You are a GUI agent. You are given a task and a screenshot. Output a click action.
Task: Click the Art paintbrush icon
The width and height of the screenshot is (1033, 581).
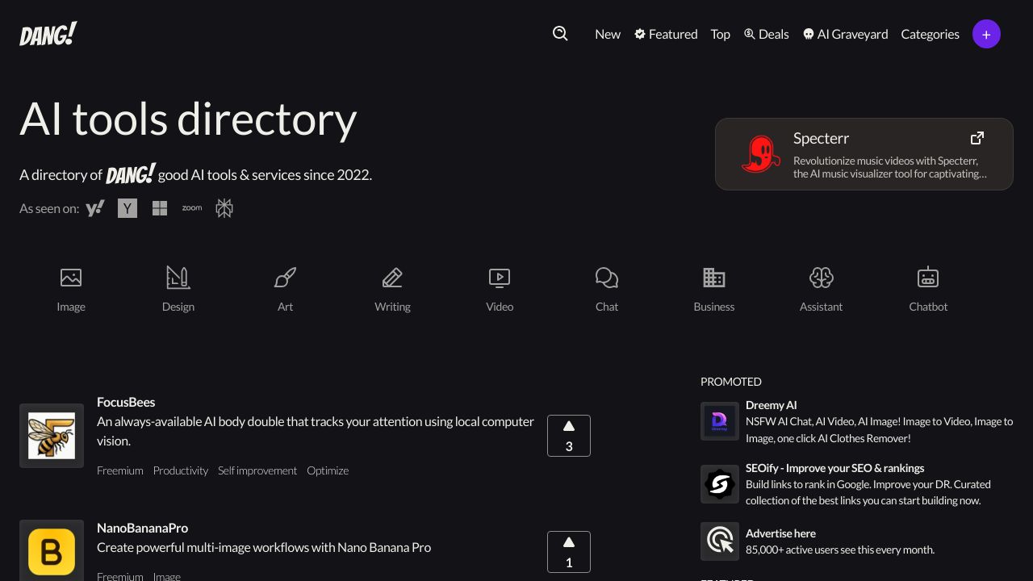[x=285, y=278]
